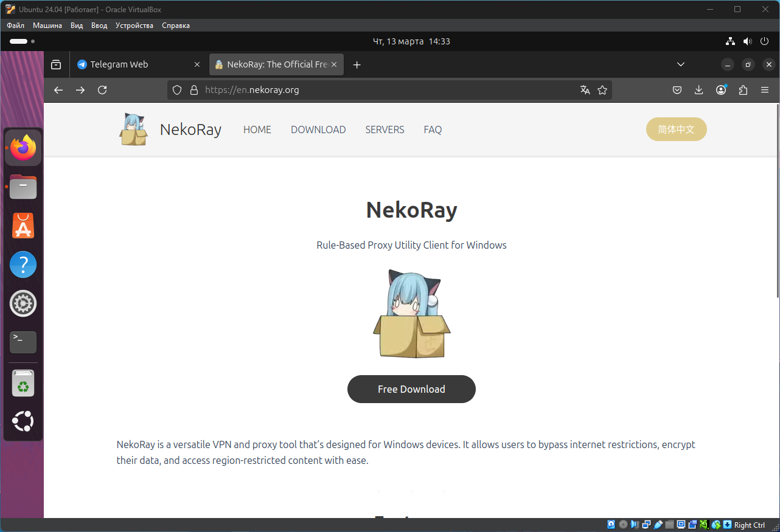Screen dimensions: 780x532
Task: Open the translate page icon in the address bar
Action: click(585, 90)
